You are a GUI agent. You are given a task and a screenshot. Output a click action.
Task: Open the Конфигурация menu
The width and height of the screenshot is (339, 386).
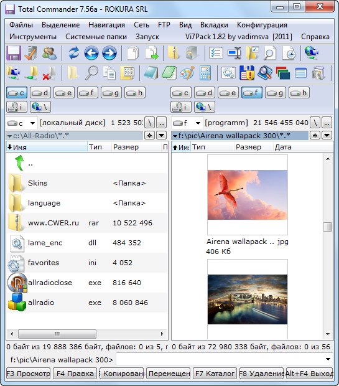click(x=262, y=25)
